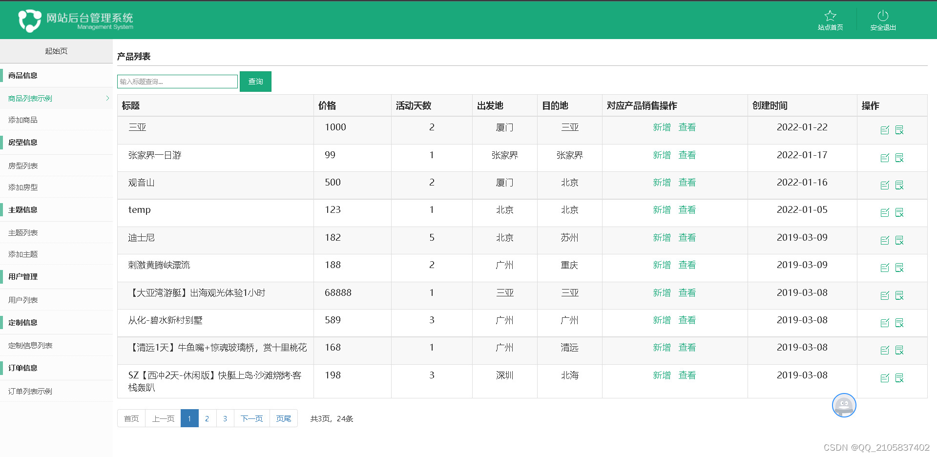Click the 2022-01-22 creation date
This screenshot has height=457, width=937.
(802, 127)
